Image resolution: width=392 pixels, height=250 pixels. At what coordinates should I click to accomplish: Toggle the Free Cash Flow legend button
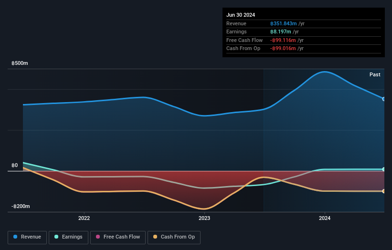coord(118,237)
